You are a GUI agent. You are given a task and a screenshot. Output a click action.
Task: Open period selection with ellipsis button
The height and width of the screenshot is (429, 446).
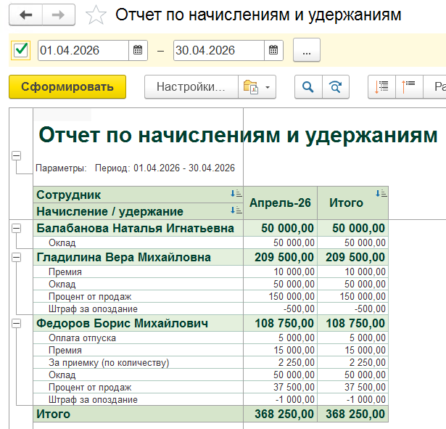307,50
